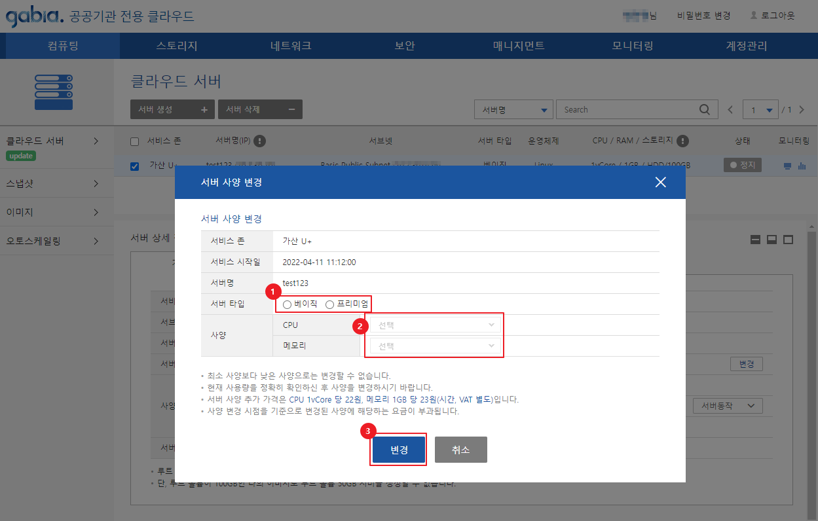The image size is (818, 521).
Task: Open the server console monitor icon
Action: pos(789,166)
